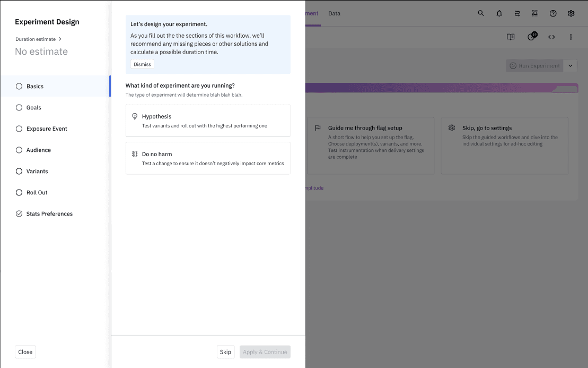The height and width of the screenshot is (368, 588).
Task: Click the notifications bell icon
Action: (499, 13)
